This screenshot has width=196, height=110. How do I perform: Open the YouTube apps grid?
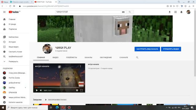[175, 12]
